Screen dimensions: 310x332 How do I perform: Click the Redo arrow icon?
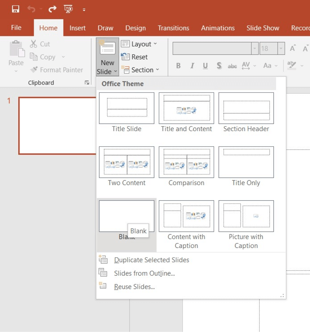(x=52, y=9)
